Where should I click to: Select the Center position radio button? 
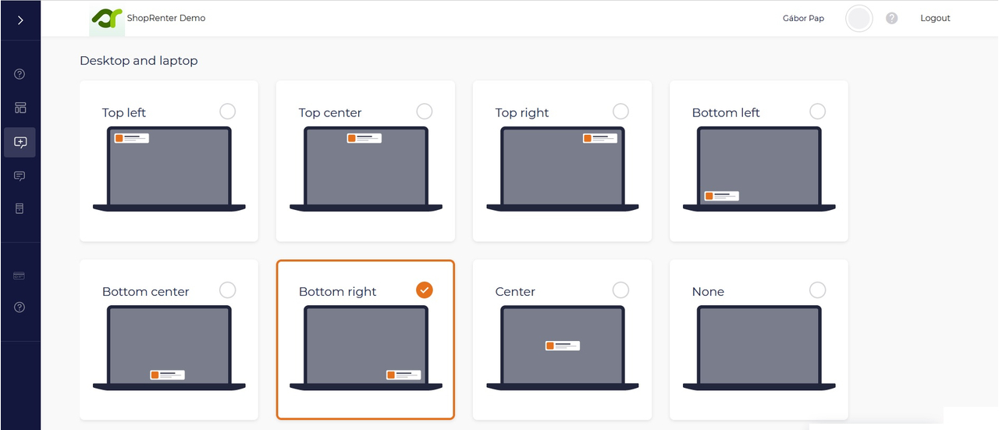(620, 290)
